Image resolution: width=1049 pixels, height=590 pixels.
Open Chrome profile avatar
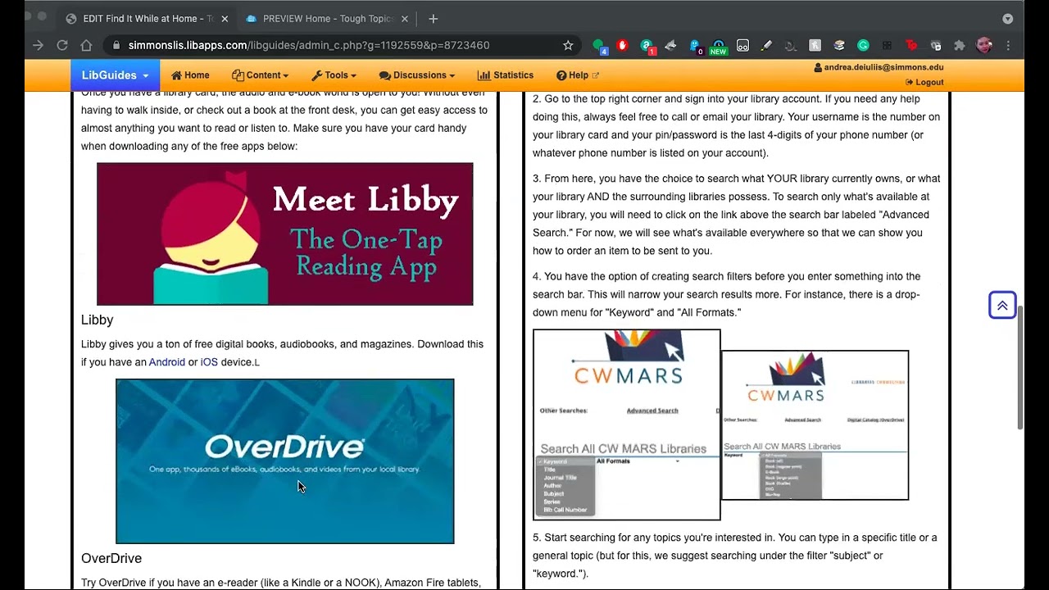984,46
